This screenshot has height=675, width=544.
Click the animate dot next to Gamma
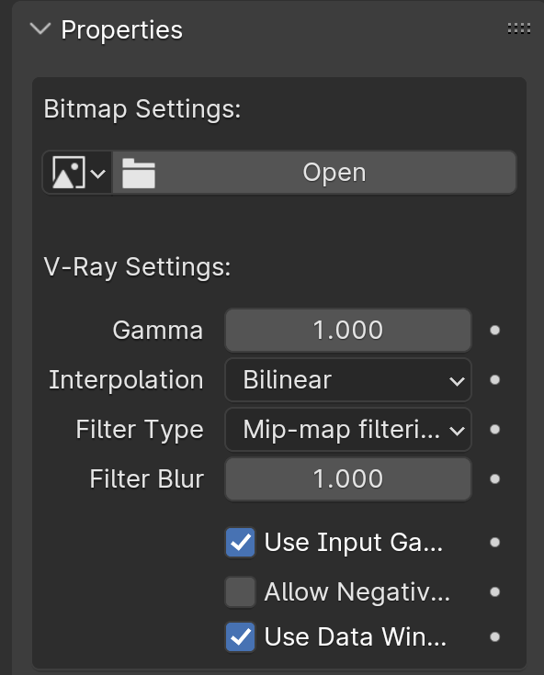point(495,331)
